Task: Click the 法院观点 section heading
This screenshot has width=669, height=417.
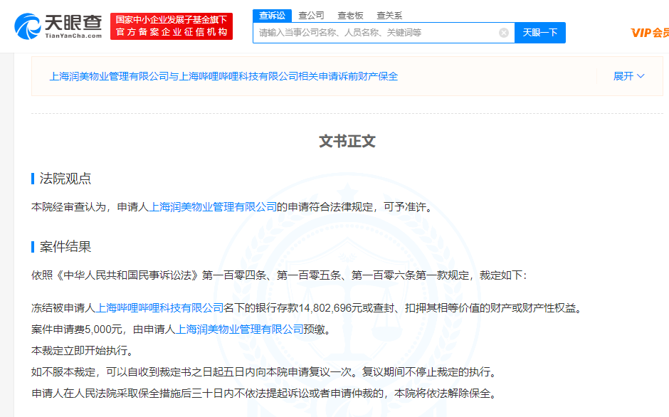Action: click(65, 179)
